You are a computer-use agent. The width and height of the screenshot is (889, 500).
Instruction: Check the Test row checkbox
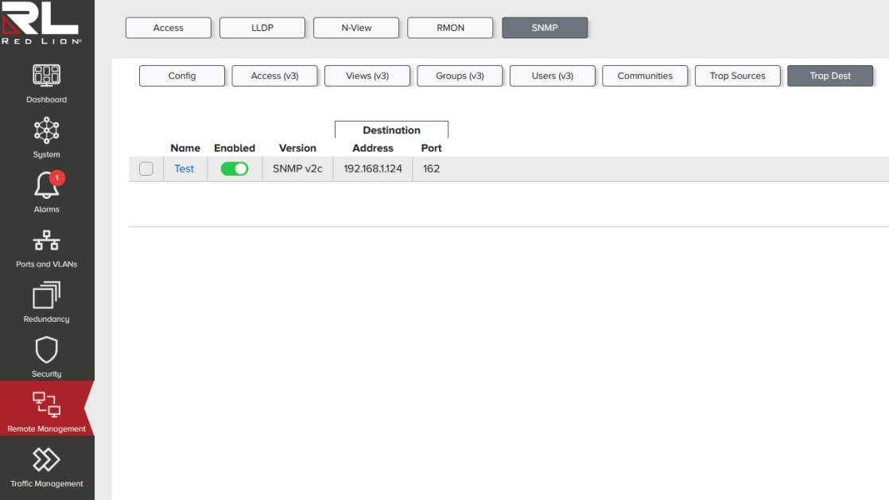[x=146, y=169]
